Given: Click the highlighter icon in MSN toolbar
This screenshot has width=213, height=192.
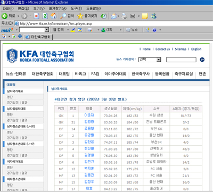Looking at the screenshot, I should click(73, 30).
